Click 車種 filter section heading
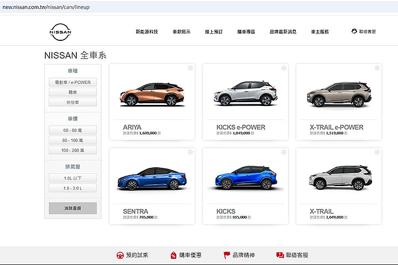The image size is (398, 265). (72, 71)
